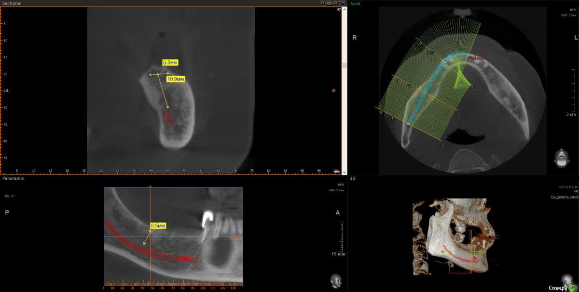579x292 pixels.
Task: Click the Sectional view scrollbar up arrow
Action: pos(344,9)
